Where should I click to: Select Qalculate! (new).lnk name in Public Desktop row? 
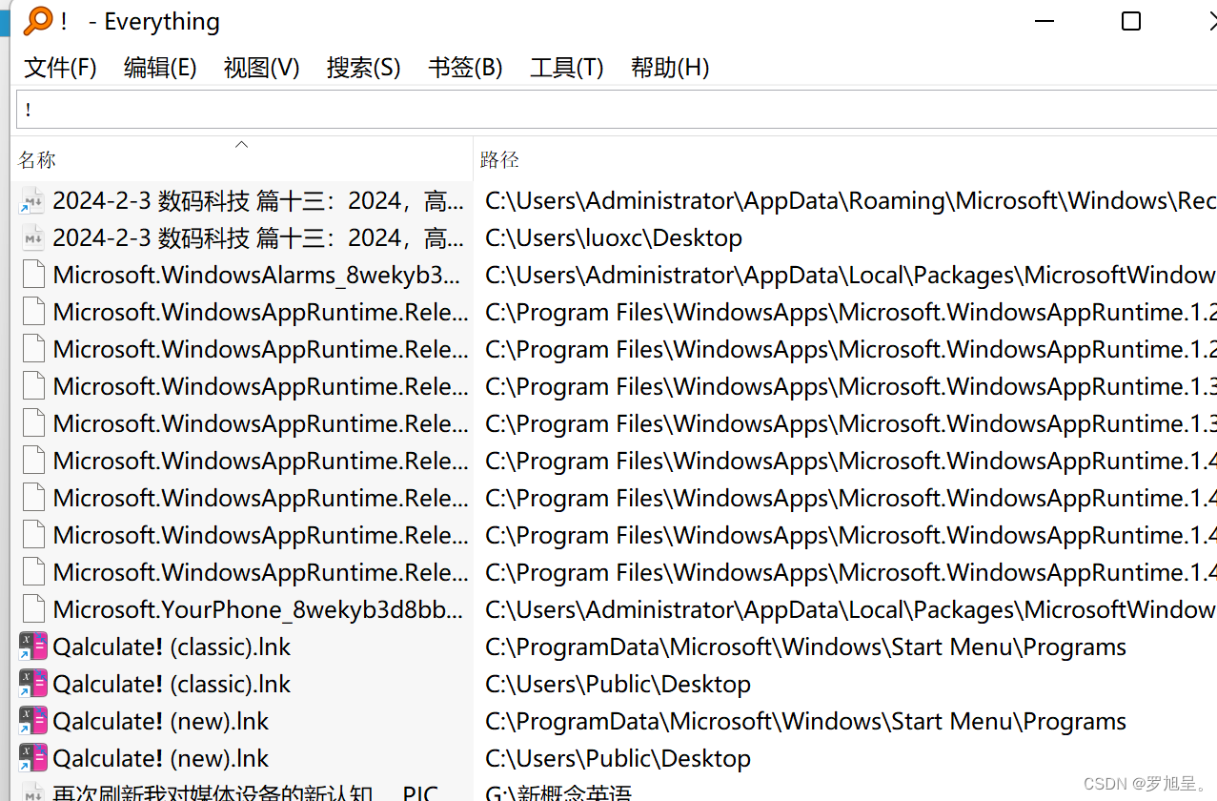pos(161,758)
